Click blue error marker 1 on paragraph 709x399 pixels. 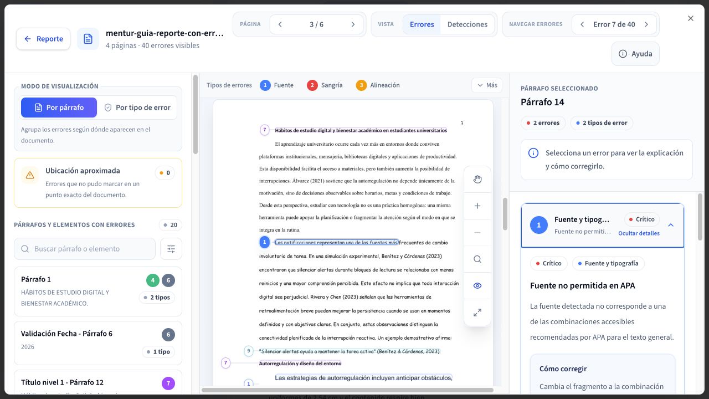pos(265,242)
